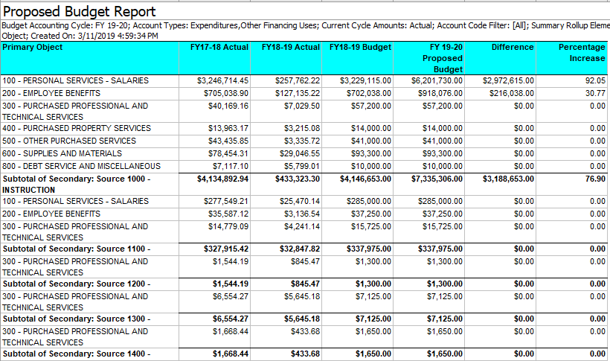Screen dimensions: 610x361
Task: Click 500 - OTHER PURCHASED SERVICES row label
Action: (x=69, y=141)
